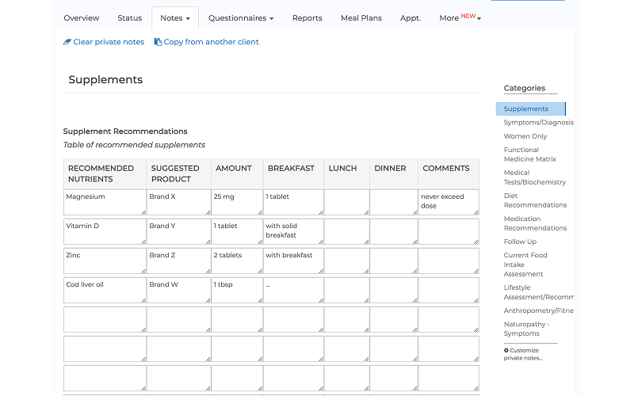Click the gear icon next to Customize private notes
Image resolution: width=634 pixels, height=396 pixels.
pyautogui.click(x=506, y=350)
